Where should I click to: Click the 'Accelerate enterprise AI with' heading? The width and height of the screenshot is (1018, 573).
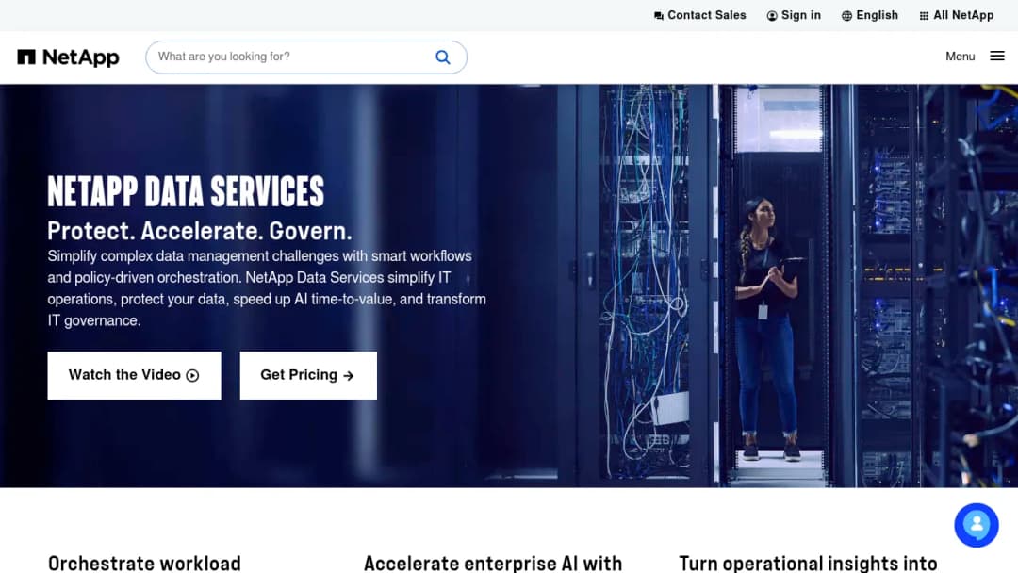click(493, 564)
